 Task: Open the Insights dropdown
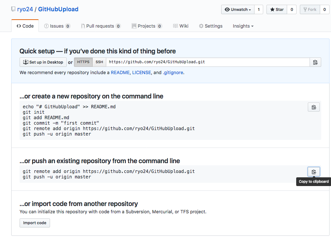[x=242, y=26]
